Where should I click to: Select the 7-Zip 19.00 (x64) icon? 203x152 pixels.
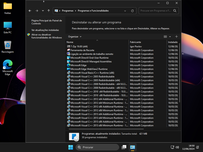[x=69, y=46]
